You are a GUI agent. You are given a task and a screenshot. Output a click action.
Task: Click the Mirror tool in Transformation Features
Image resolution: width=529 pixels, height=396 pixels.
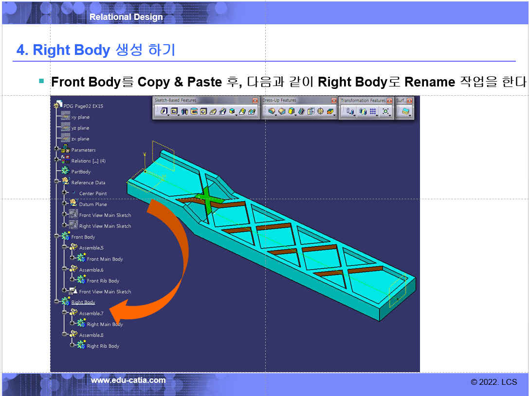pyautogui.click(x=362, y=111)
